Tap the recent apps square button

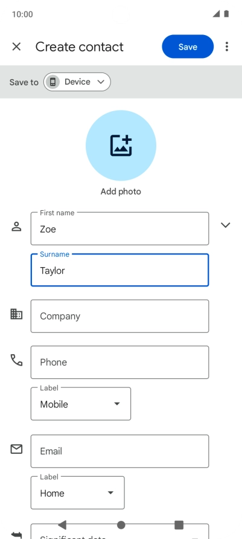pos(179,525)
